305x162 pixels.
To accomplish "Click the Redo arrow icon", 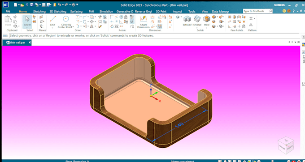I will pos(66,4).
